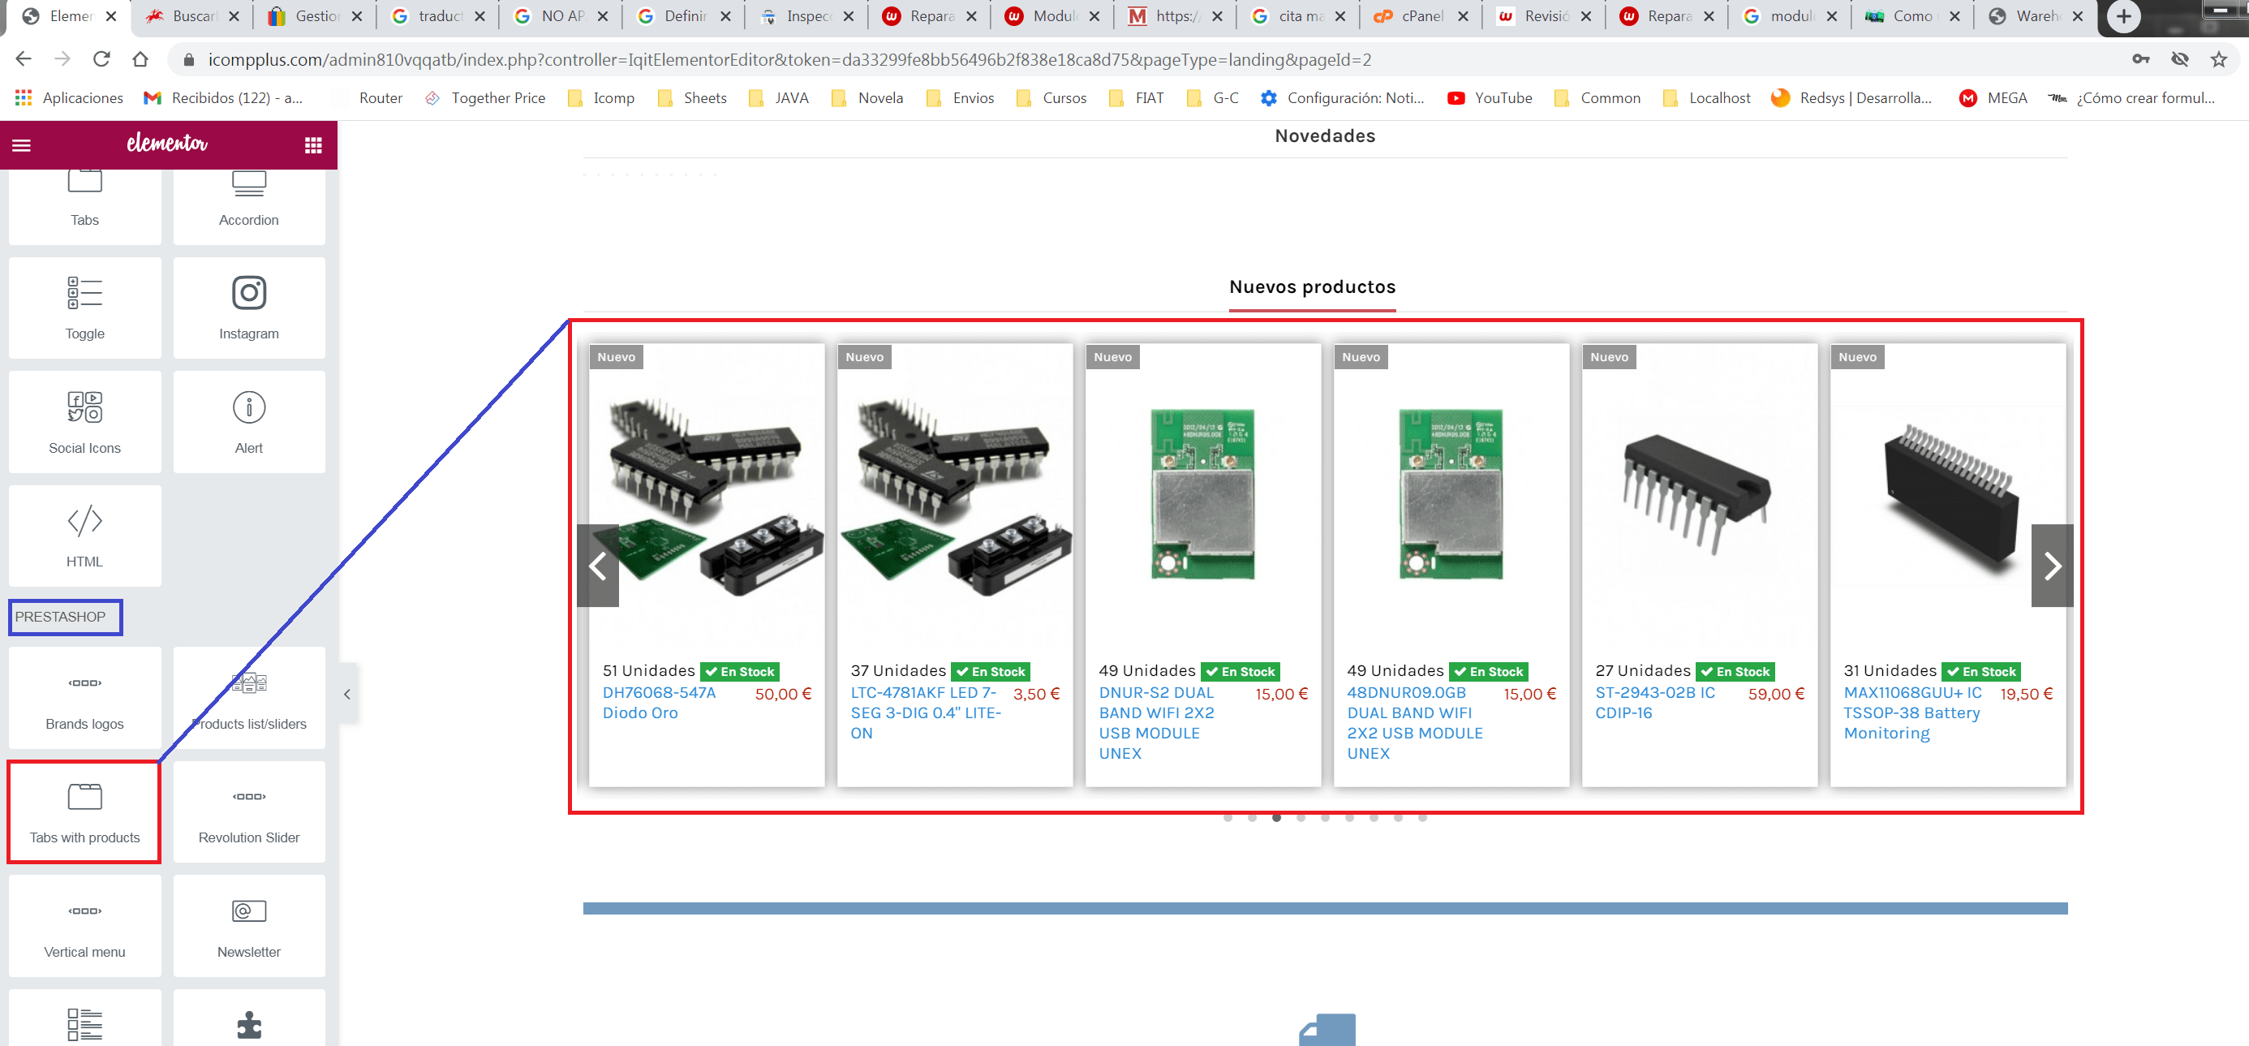Select the Newsletter widget
The image size is (2249, 1046).
coord(249,926)
